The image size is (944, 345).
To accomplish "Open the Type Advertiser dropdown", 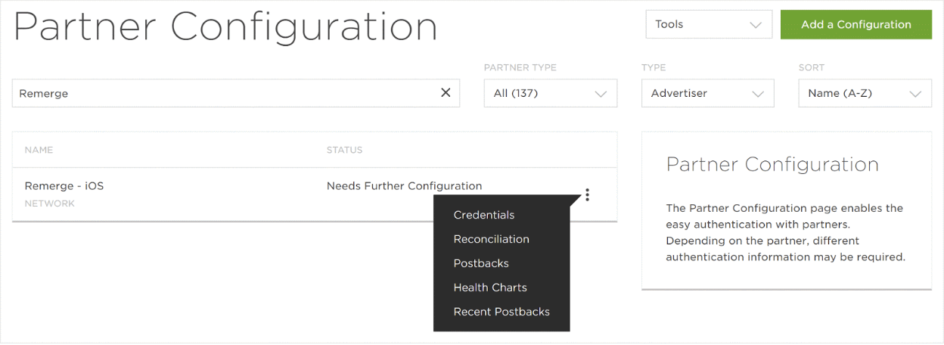I will pyautogui.click(x=707, y=94).
